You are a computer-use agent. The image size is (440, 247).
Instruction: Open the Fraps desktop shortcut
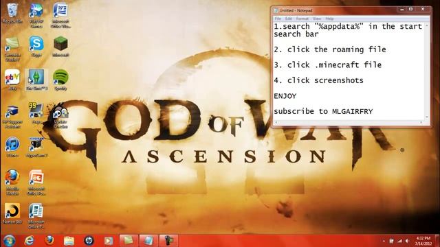(36, 113)
